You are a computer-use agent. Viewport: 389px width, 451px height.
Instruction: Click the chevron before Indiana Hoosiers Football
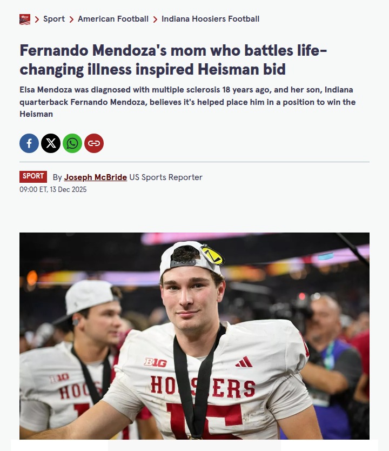(155, 19)
